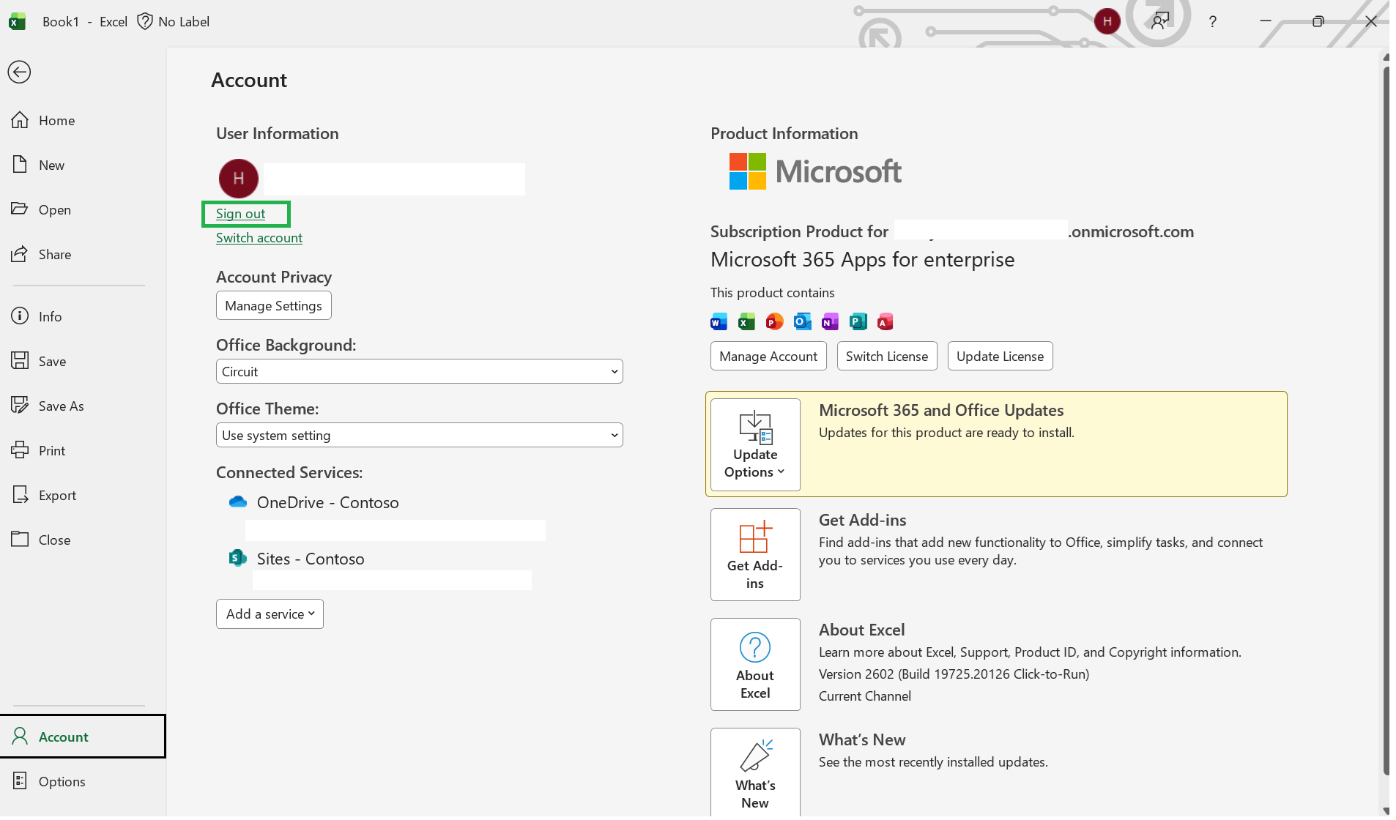Click the "Current Channel" text
Viewport: 1396px width, 820px height.
coord(864,696)
